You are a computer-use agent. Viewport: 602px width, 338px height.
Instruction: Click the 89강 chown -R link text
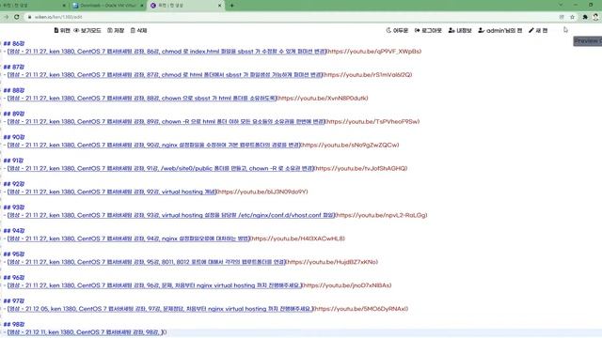point(166,121)
